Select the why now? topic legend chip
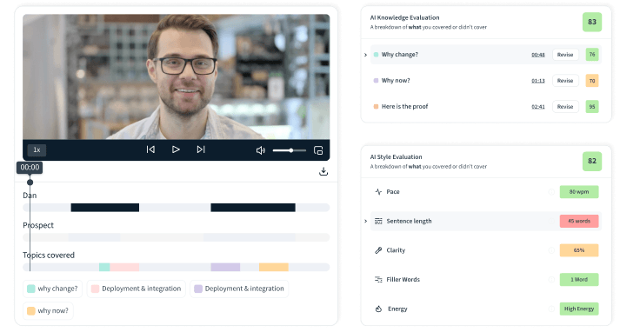Screen dimensions: 620x332 coord(48,310)
